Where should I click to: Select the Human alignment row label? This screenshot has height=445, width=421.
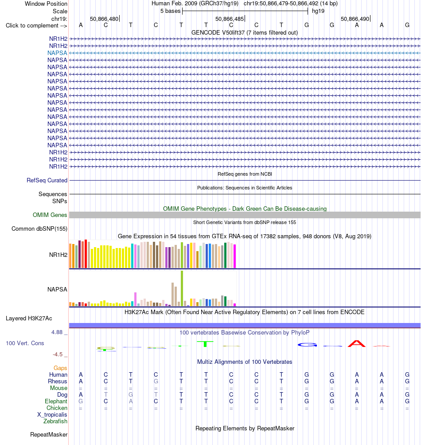tap(58, 375)
